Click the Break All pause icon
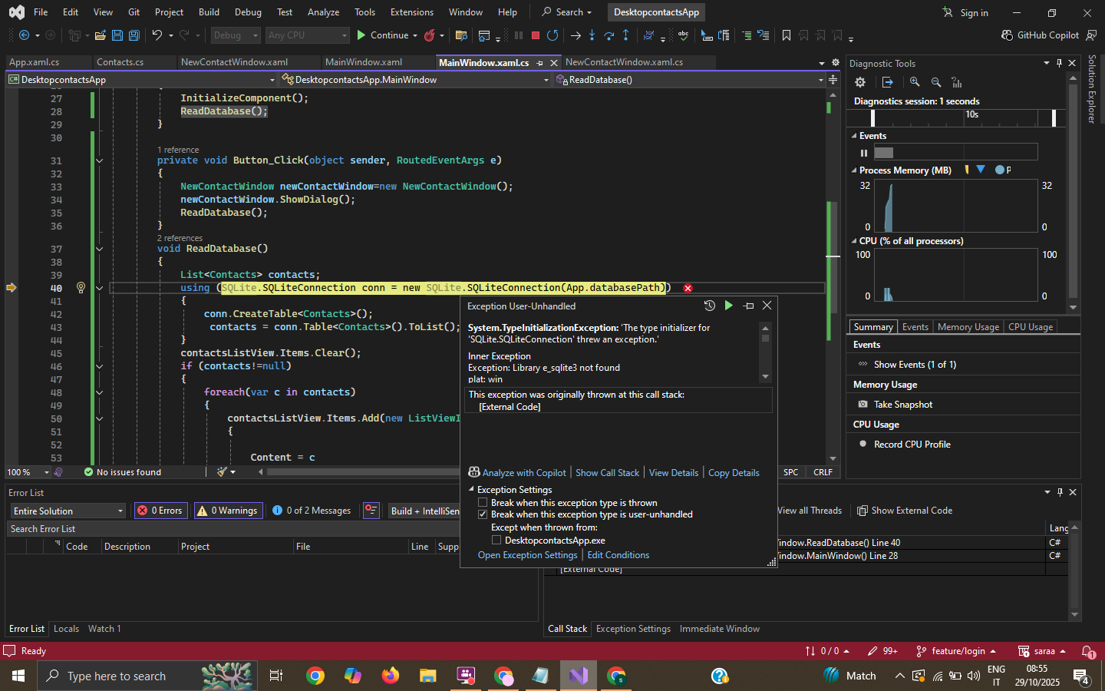 coord(518,35)
